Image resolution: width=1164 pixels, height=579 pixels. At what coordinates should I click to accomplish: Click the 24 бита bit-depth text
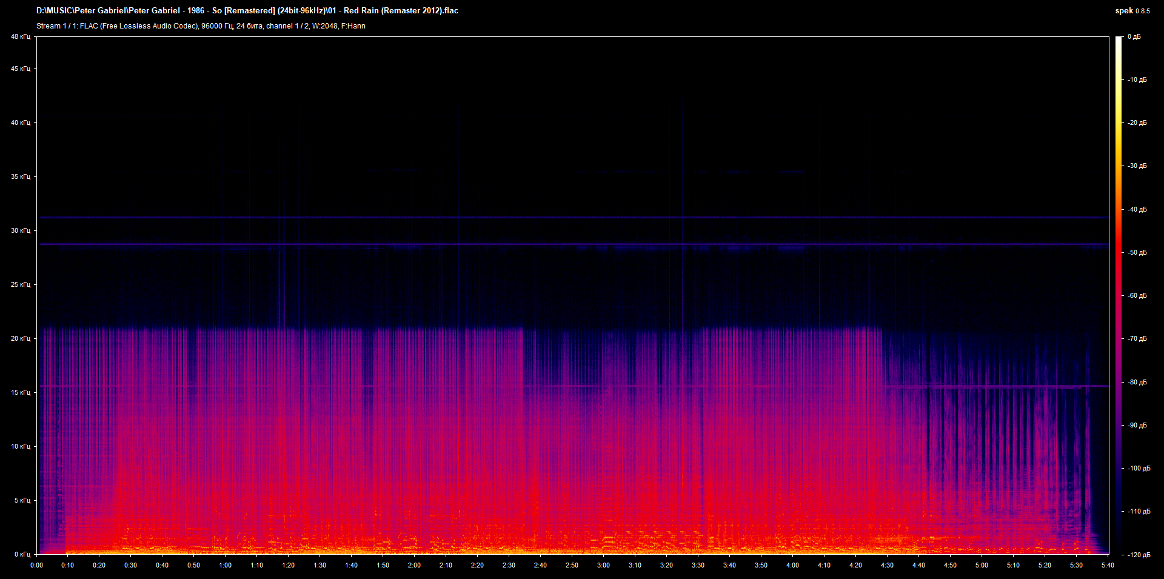[252, 26]
